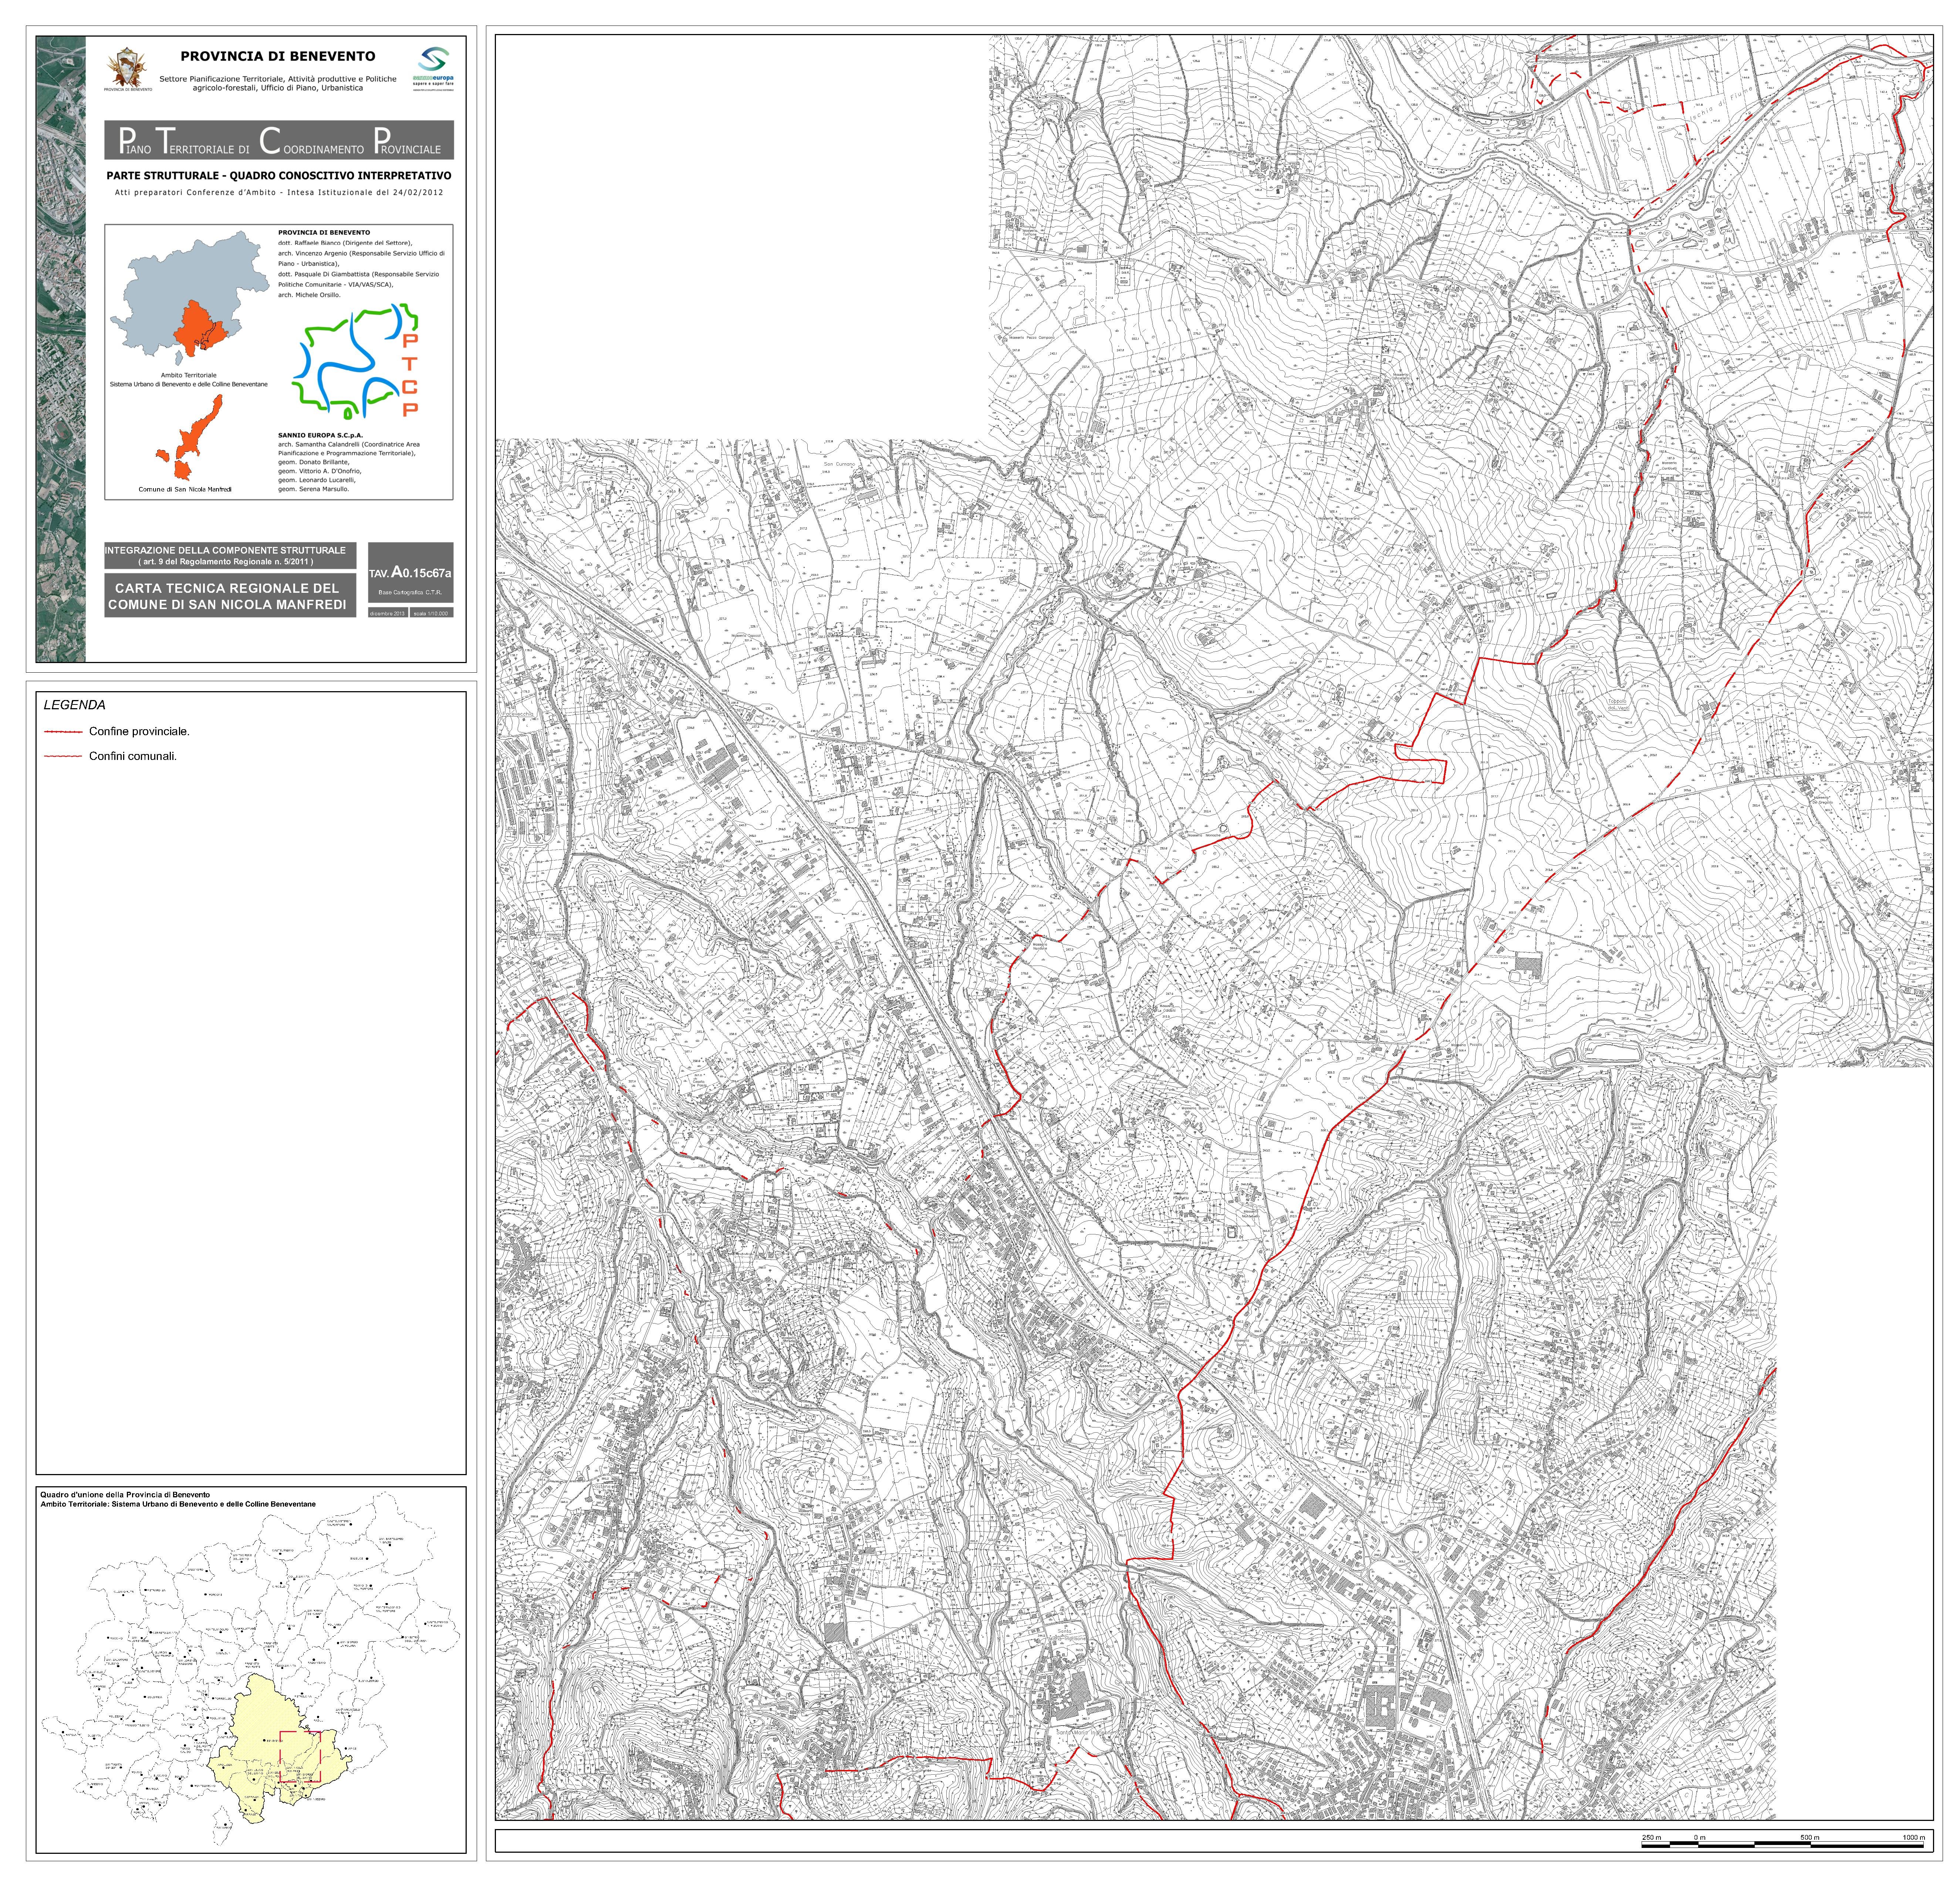Image resolution: width=1960 pixels, height=1886 pixels.
Task: Click 'Quadro d'unione della Provincia di Benevento' title
Action: click(x=125, y=1496)
